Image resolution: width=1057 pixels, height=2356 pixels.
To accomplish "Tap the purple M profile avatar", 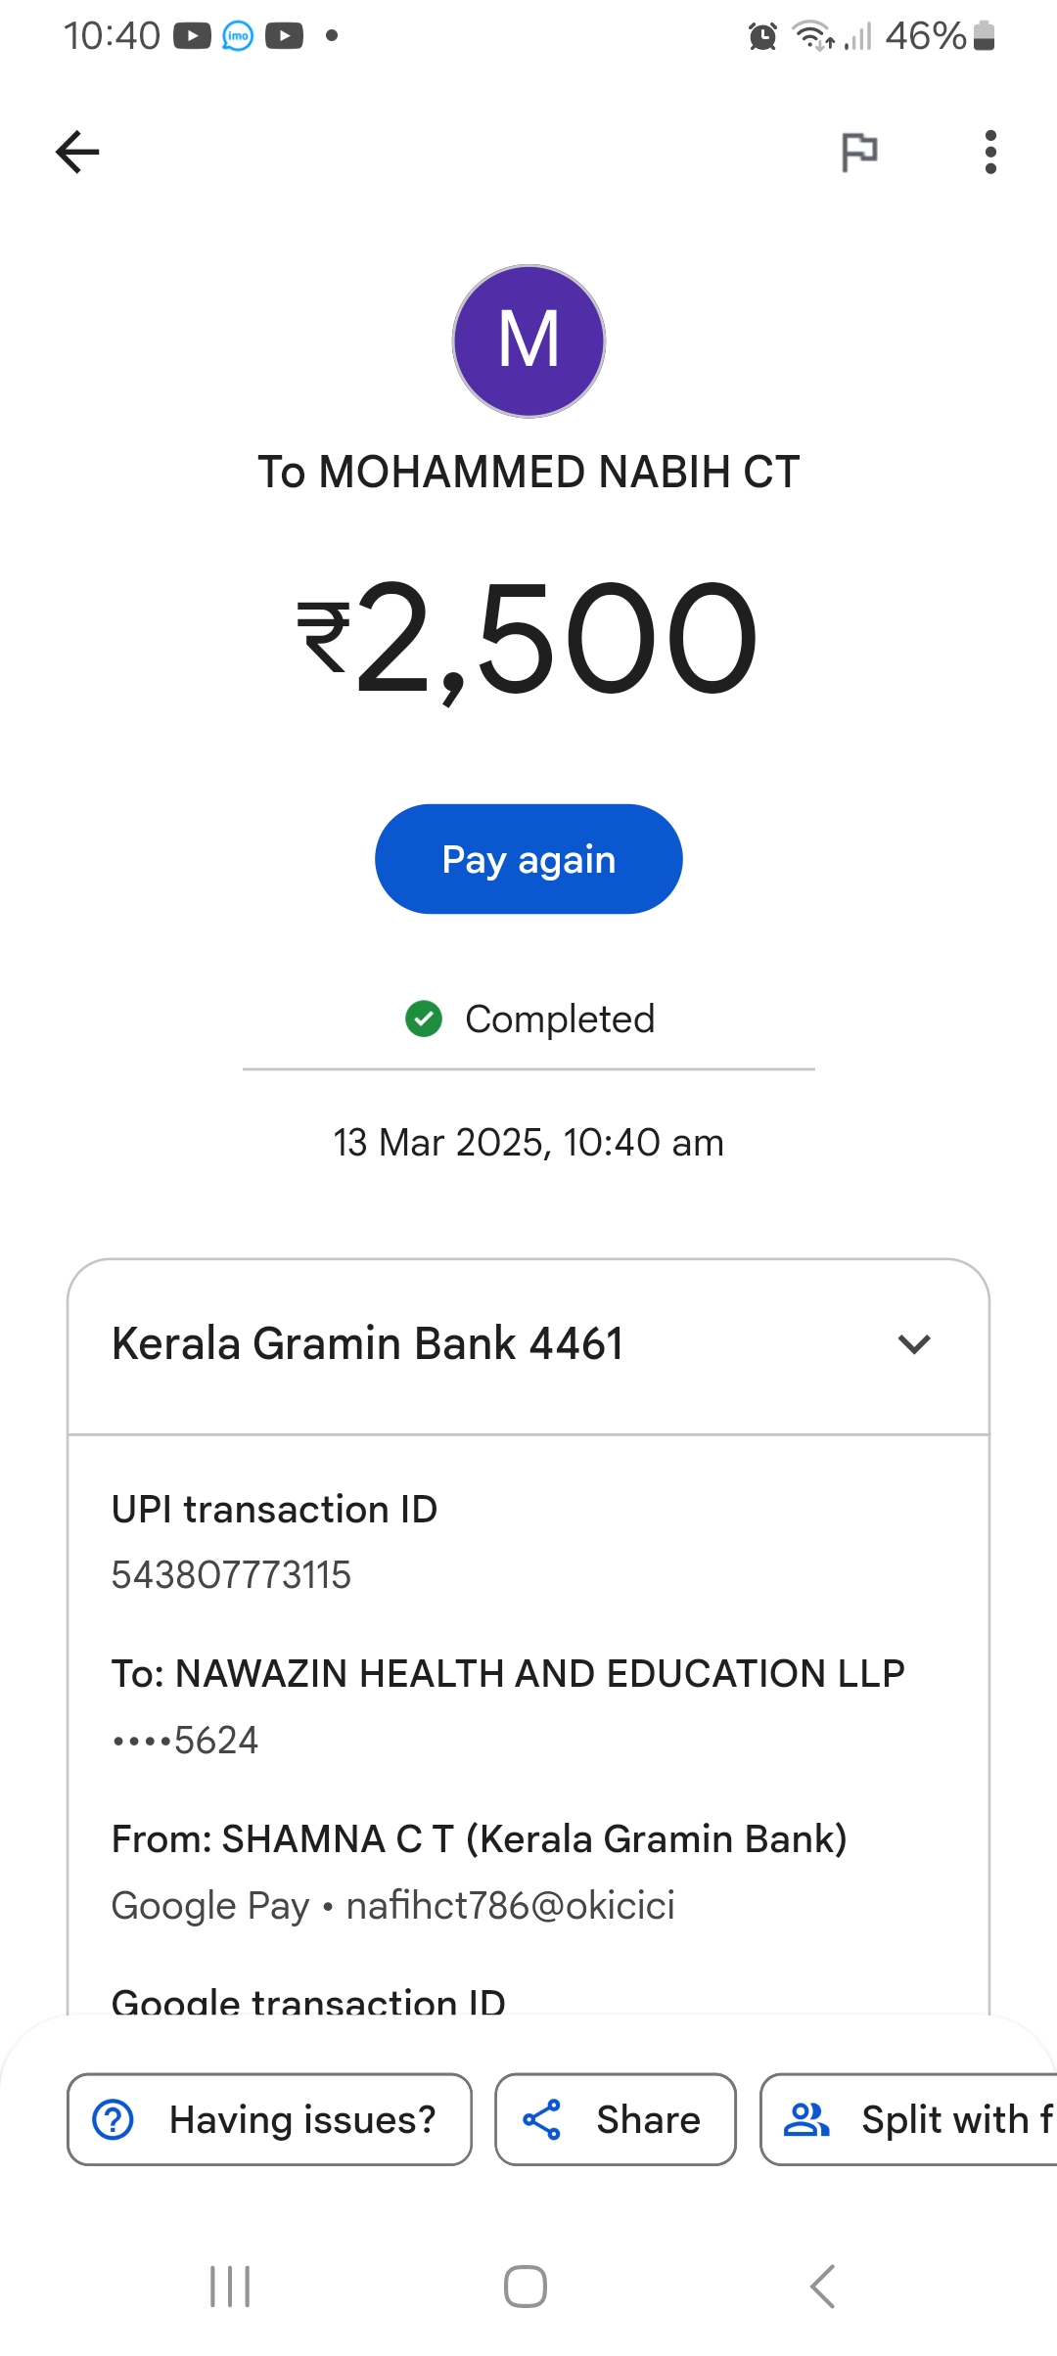I will pyautogui.click(x=528, y=340).
